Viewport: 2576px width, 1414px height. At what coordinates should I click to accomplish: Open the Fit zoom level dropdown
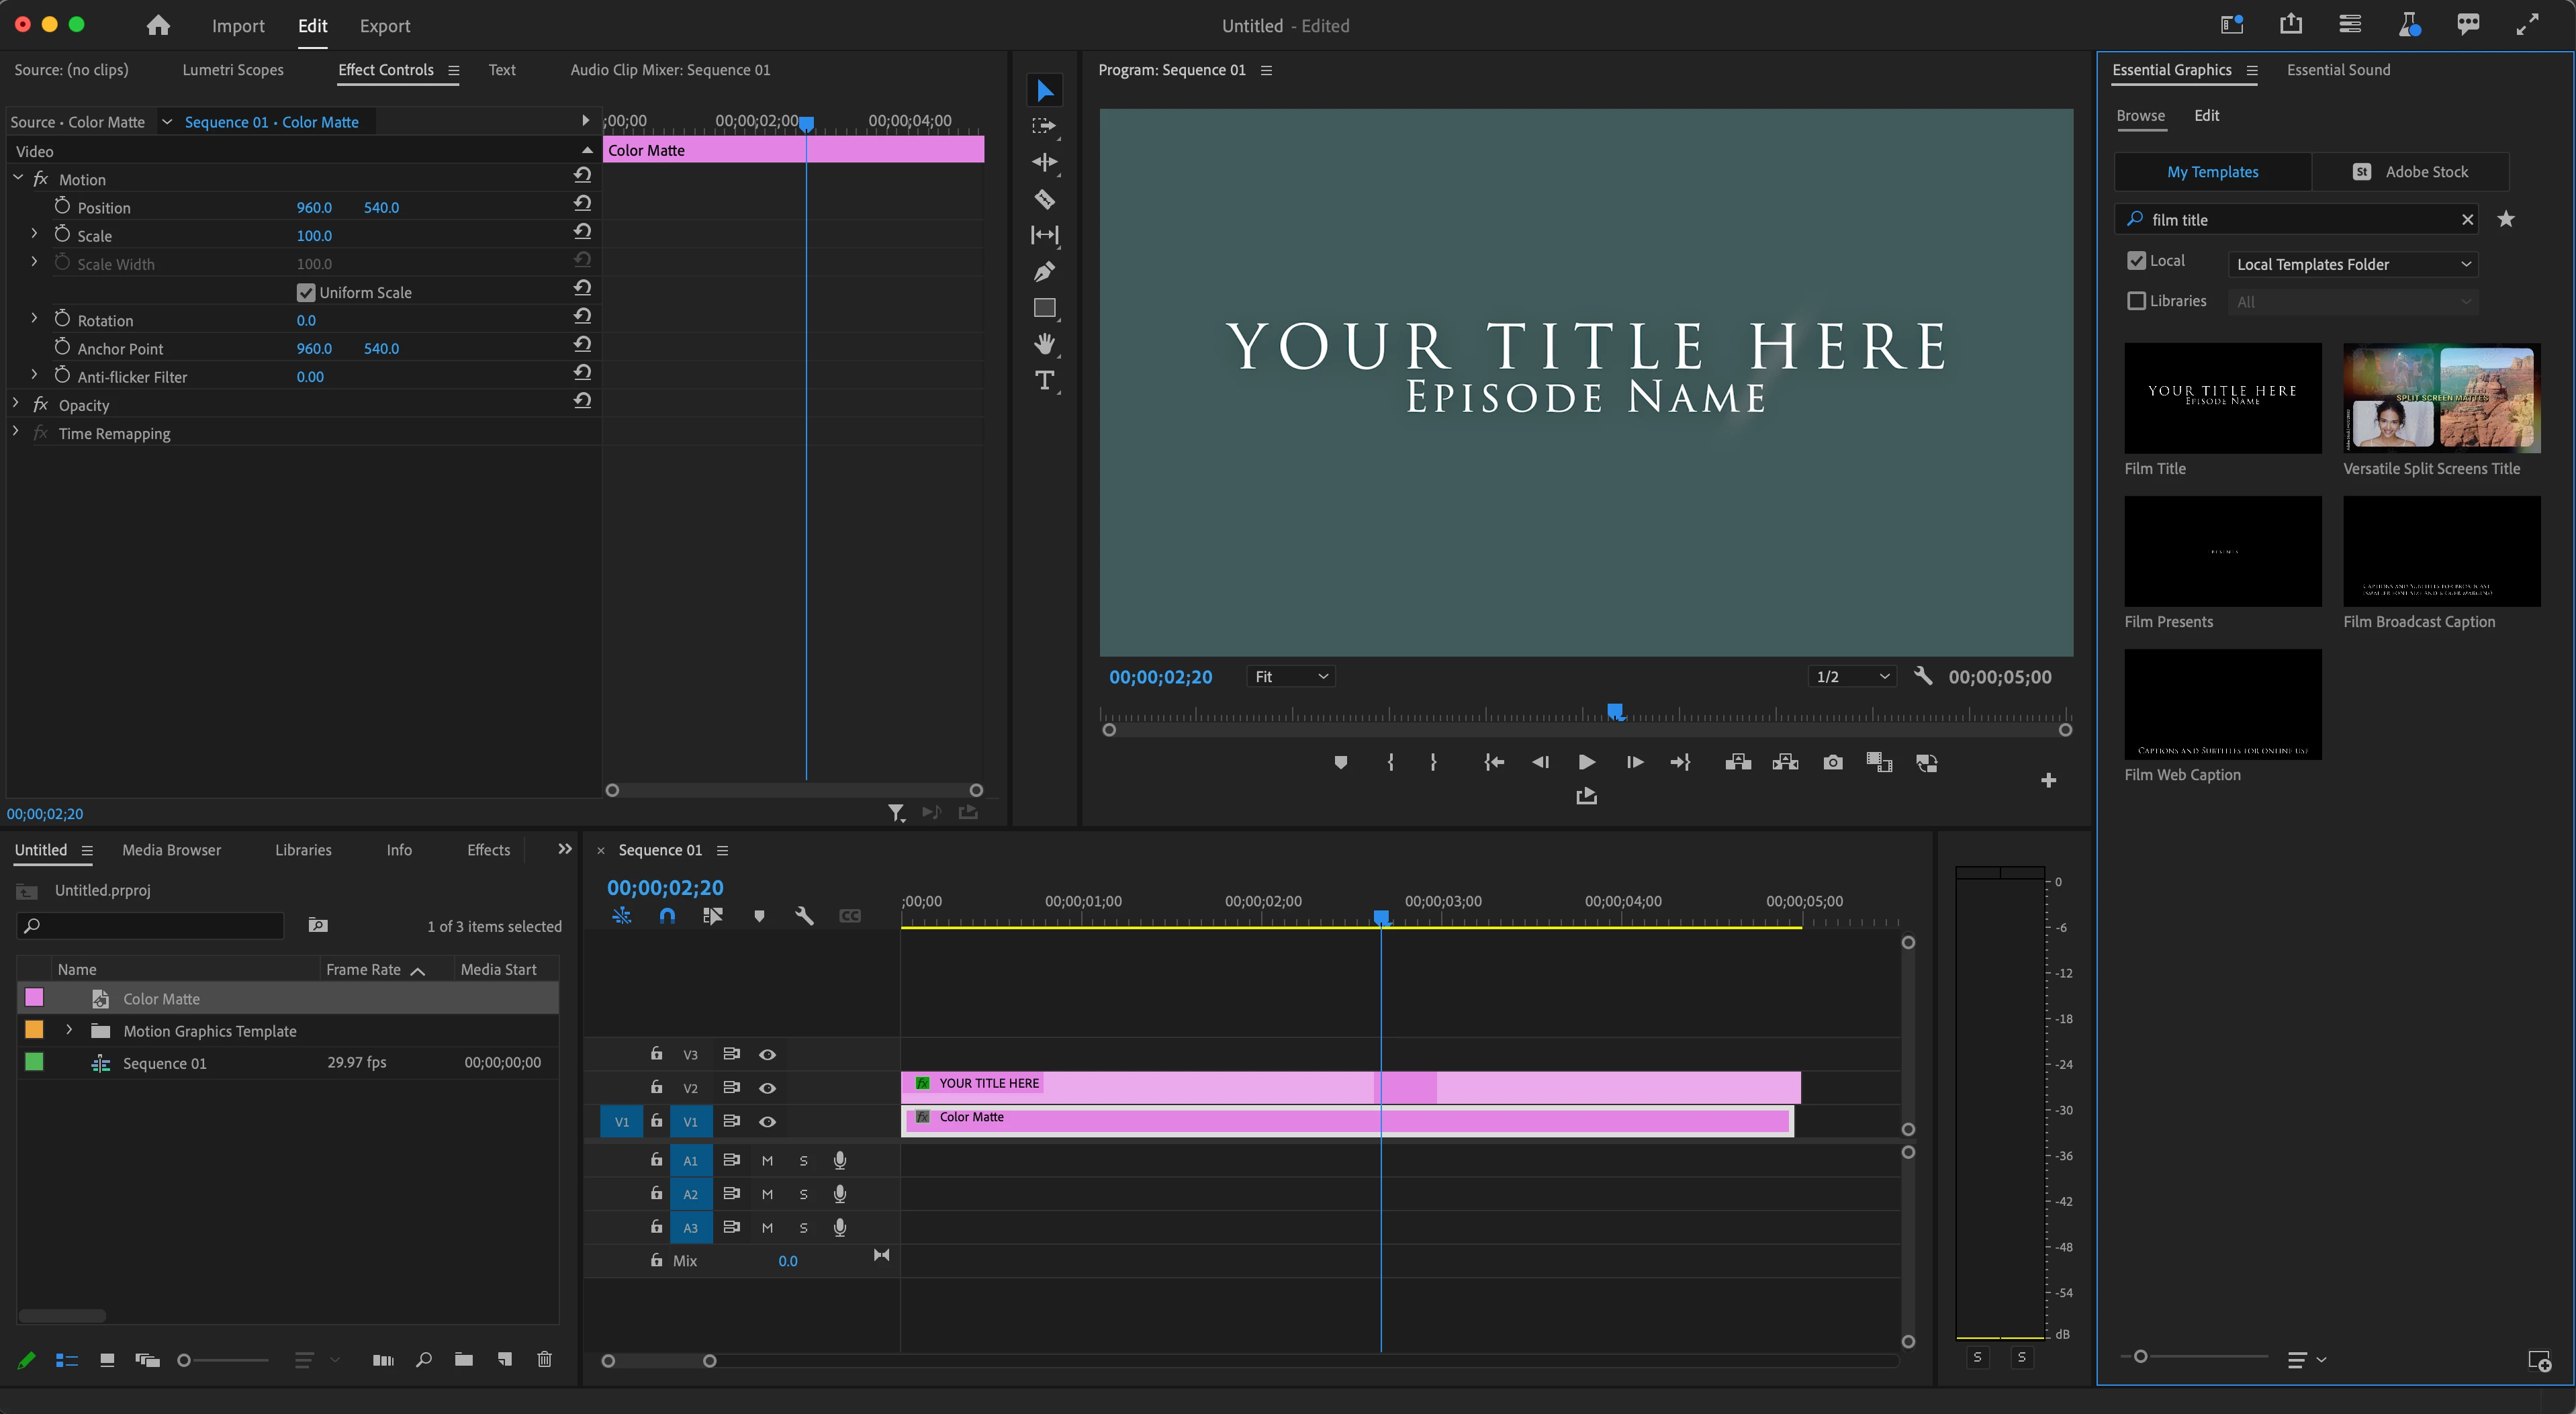[x=1290, y=677]
